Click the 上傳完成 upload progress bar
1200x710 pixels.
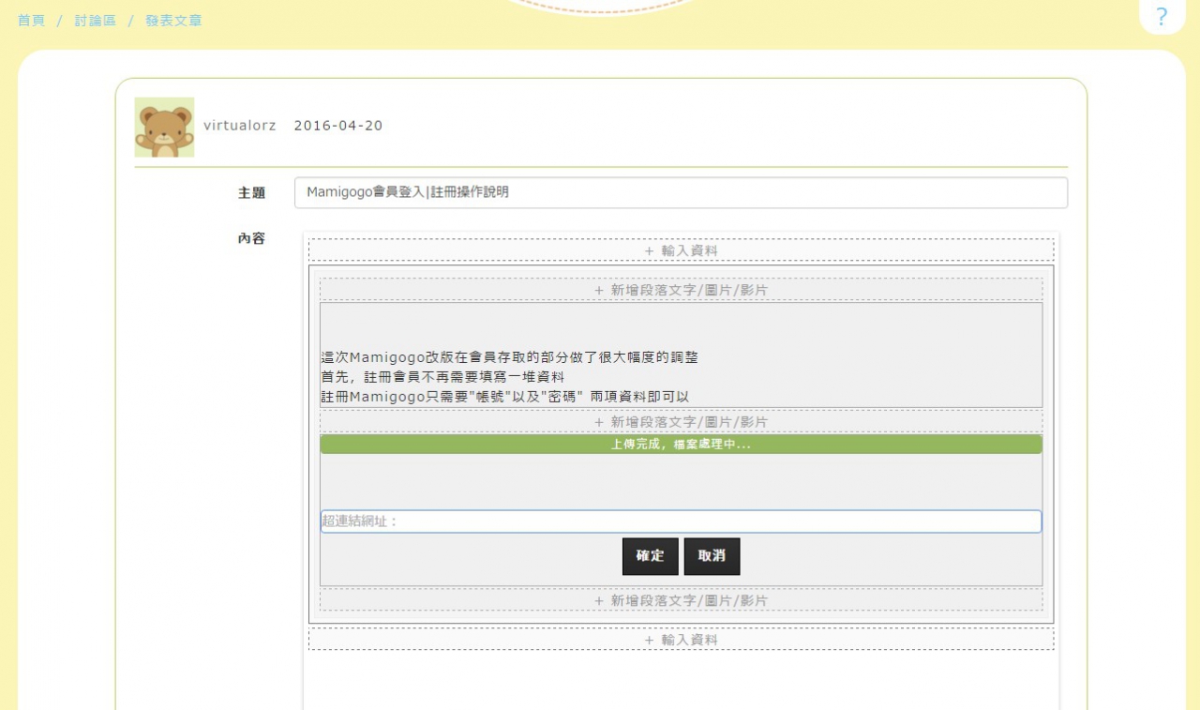681,445
